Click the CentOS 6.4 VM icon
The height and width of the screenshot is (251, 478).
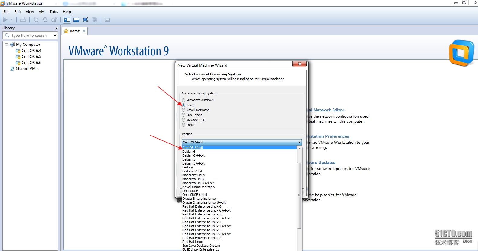click(18, 51)
